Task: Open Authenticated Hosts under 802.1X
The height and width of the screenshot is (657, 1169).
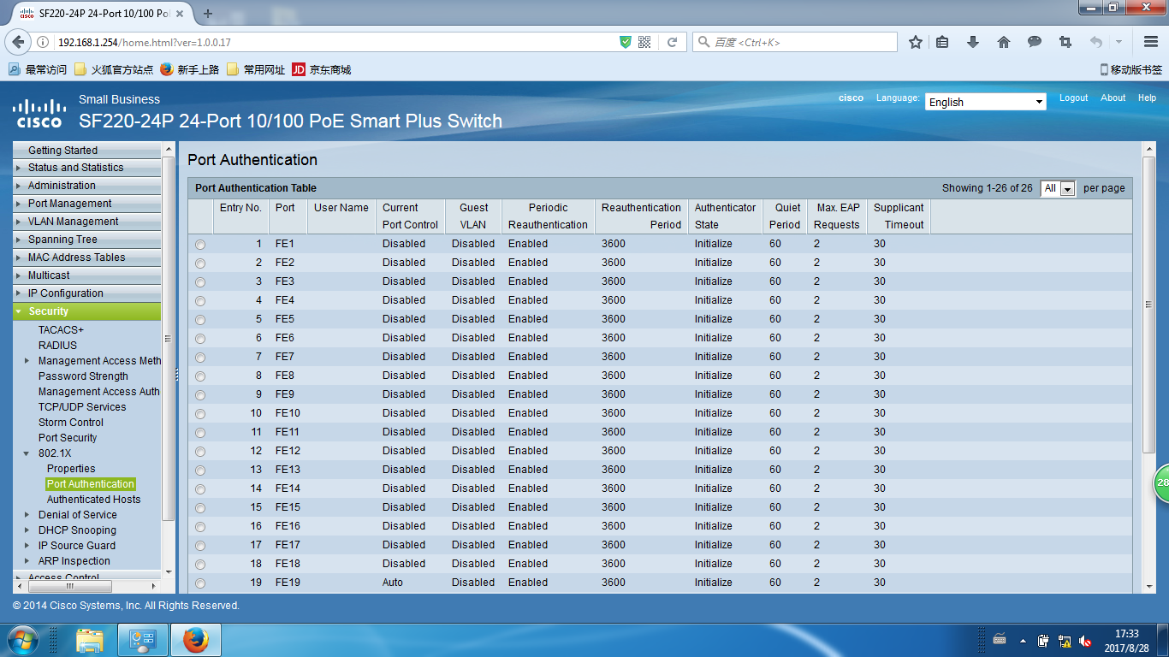Action: coord(94,500)
